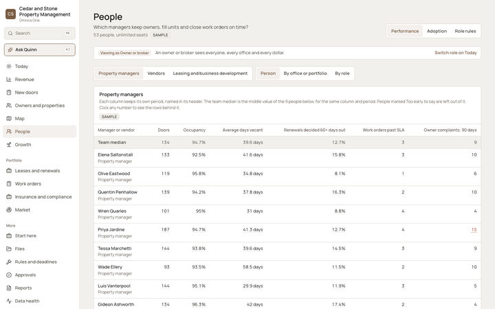Image resolution: width=495 pixels, height=309 pixels.
Task: Click the Data health pulse icon
Action: tap(9, 301)
